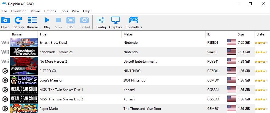The width and height of the screenshot is (270, 113).
Task: Start emulation with the Play icon
Action: pos(47,20)
